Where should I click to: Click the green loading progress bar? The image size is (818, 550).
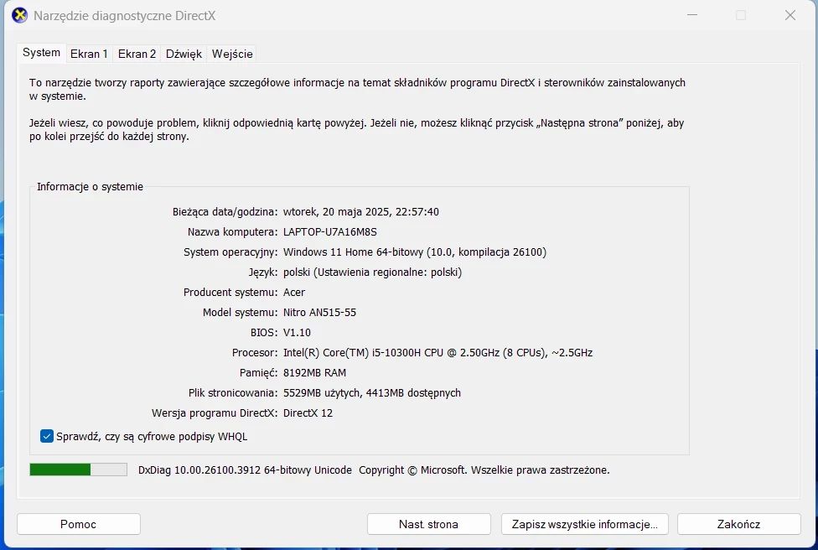78,470
